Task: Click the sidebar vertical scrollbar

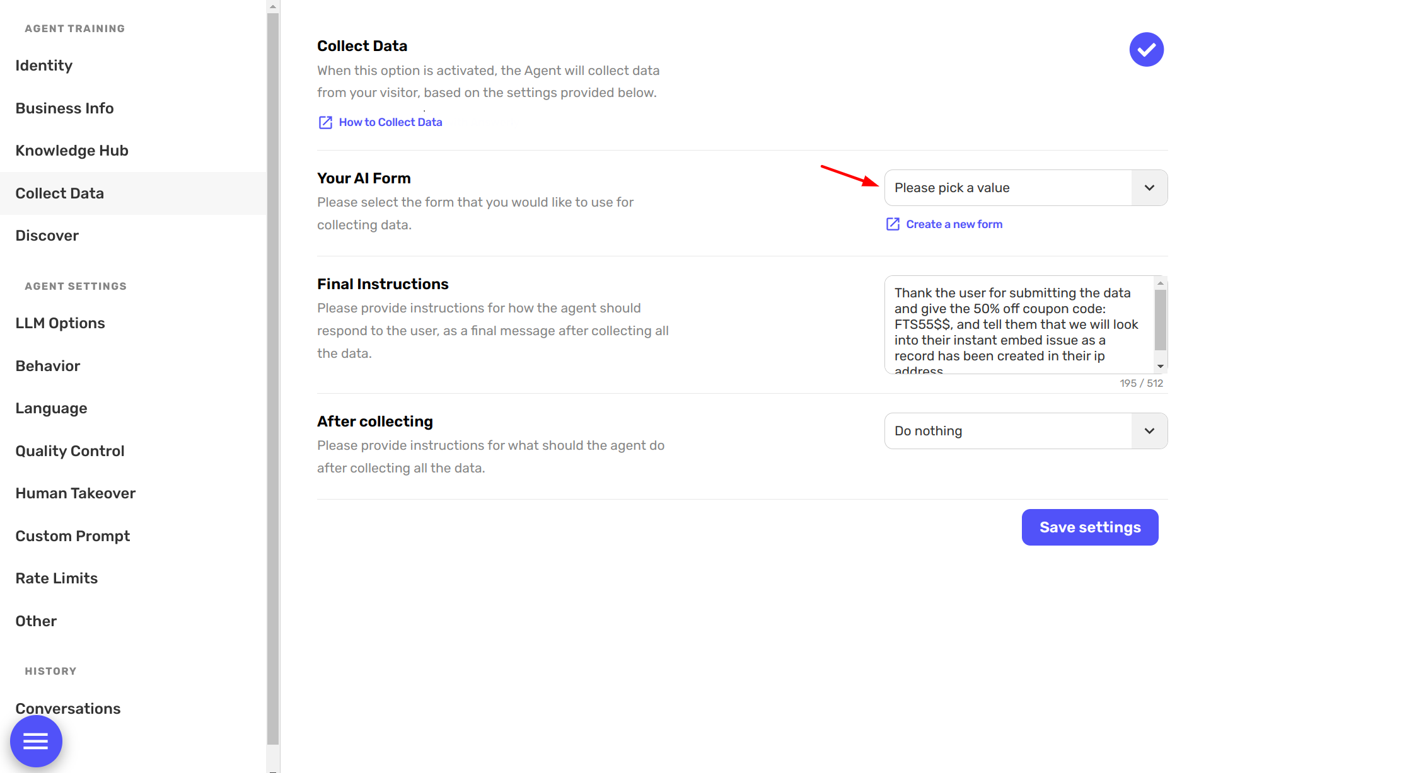Action: pos(273,378)
